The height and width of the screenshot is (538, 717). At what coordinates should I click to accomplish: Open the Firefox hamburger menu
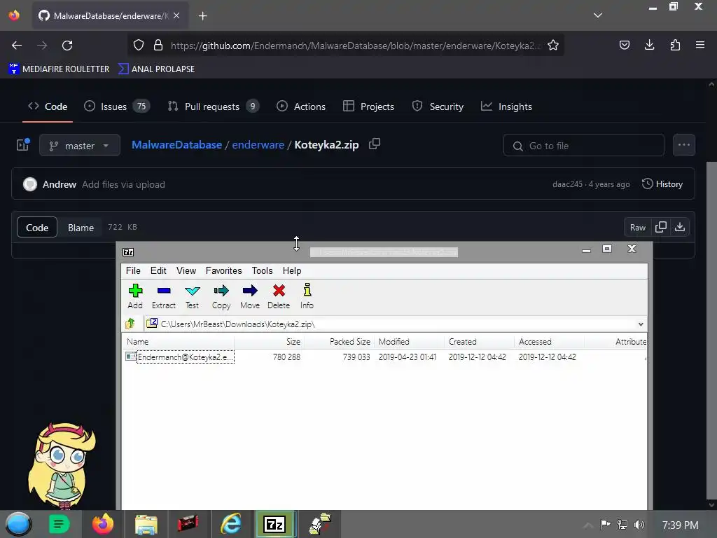tap(700, 45)
